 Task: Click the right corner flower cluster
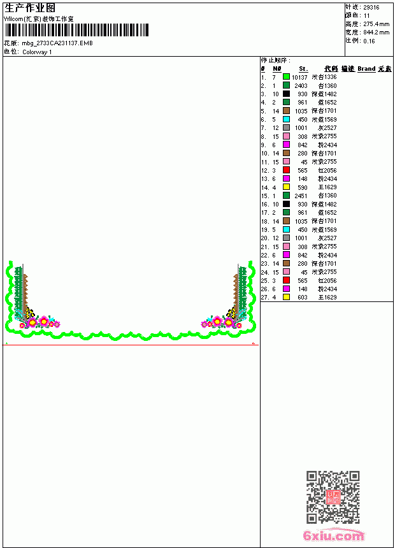click(x=222, y=322)
